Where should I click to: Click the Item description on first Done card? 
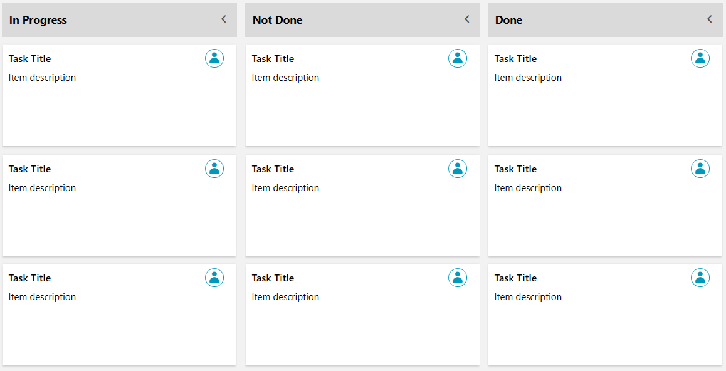[528, 77]
